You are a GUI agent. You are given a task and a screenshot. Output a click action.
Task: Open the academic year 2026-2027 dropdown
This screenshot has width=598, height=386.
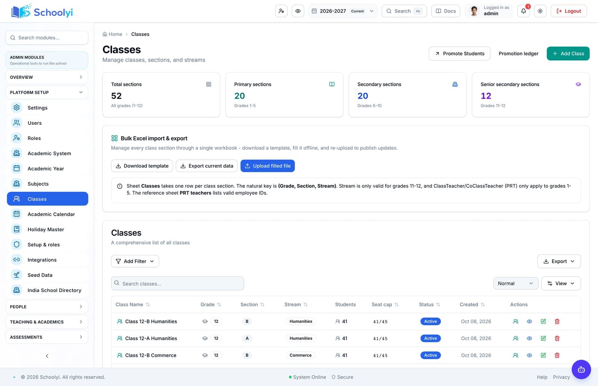(x=343, y=11)
